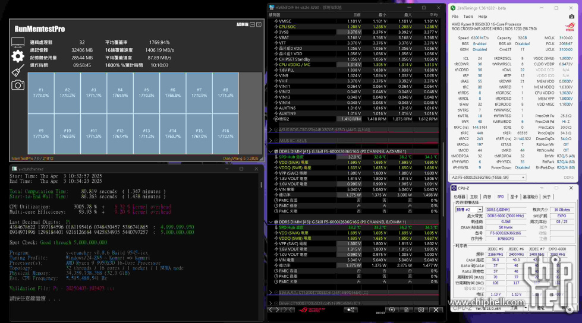Click HWiNFO network share icon button
Viewport: 582px width, 323px height.
350,310
